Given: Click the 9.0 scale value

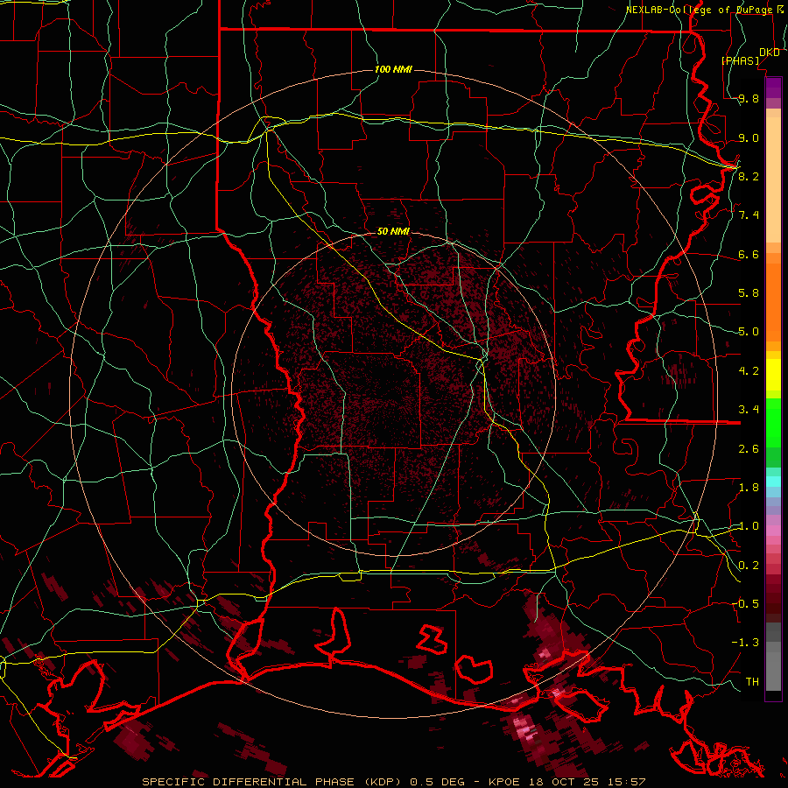Looking at the screenshot, I should click(x=749, y=137).
